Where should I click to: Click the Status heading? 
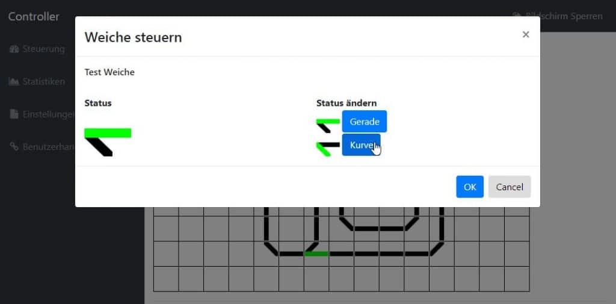pos(98,103)
